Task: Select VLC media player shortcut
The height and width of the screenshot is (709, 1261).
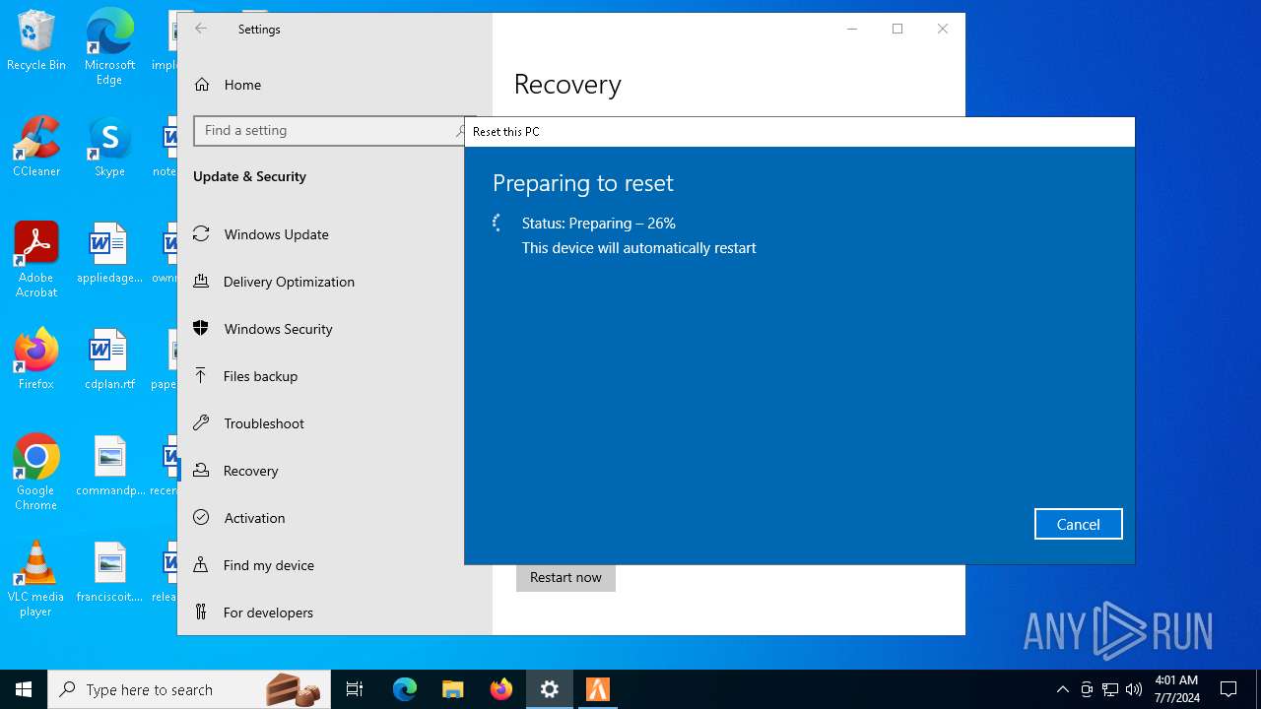Action: (36, 579)
